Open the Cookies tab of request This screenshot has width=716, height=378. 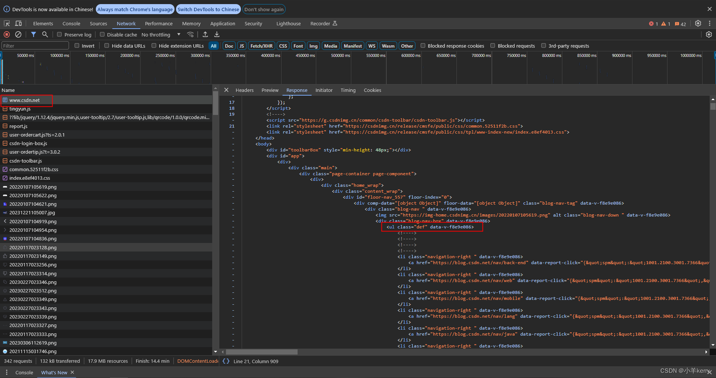click(373, 90)
